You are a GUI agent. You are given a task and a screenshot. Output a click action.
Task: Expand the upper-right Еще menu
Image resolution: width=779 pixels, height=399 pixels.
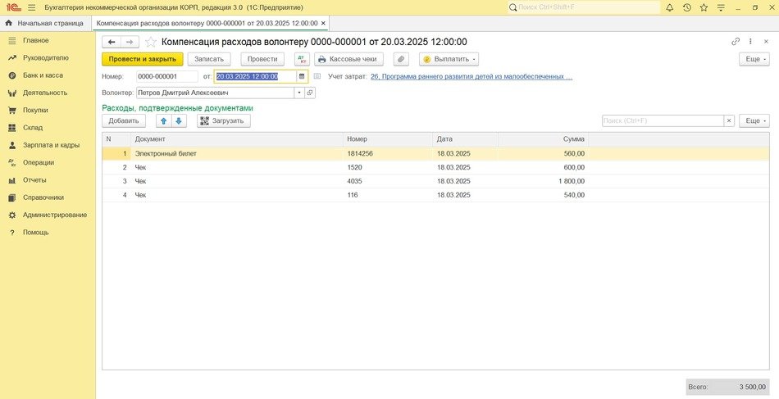click(x=754, y=60)
